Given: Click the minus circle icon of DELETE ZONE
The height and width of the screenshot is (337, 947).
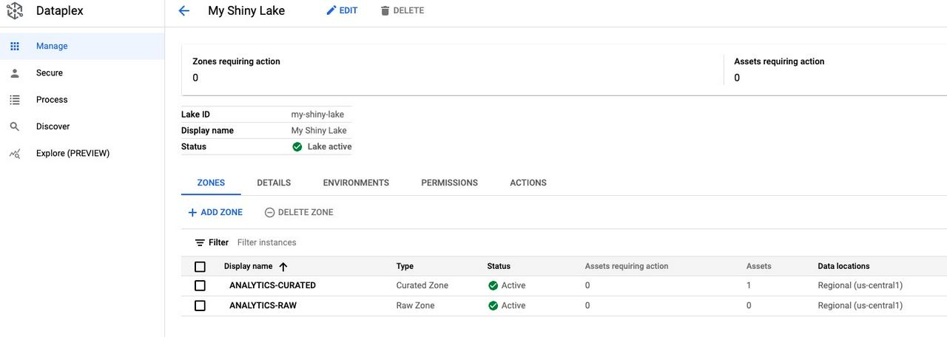Looking at the screenshot, I should click(x=269, y=212).
